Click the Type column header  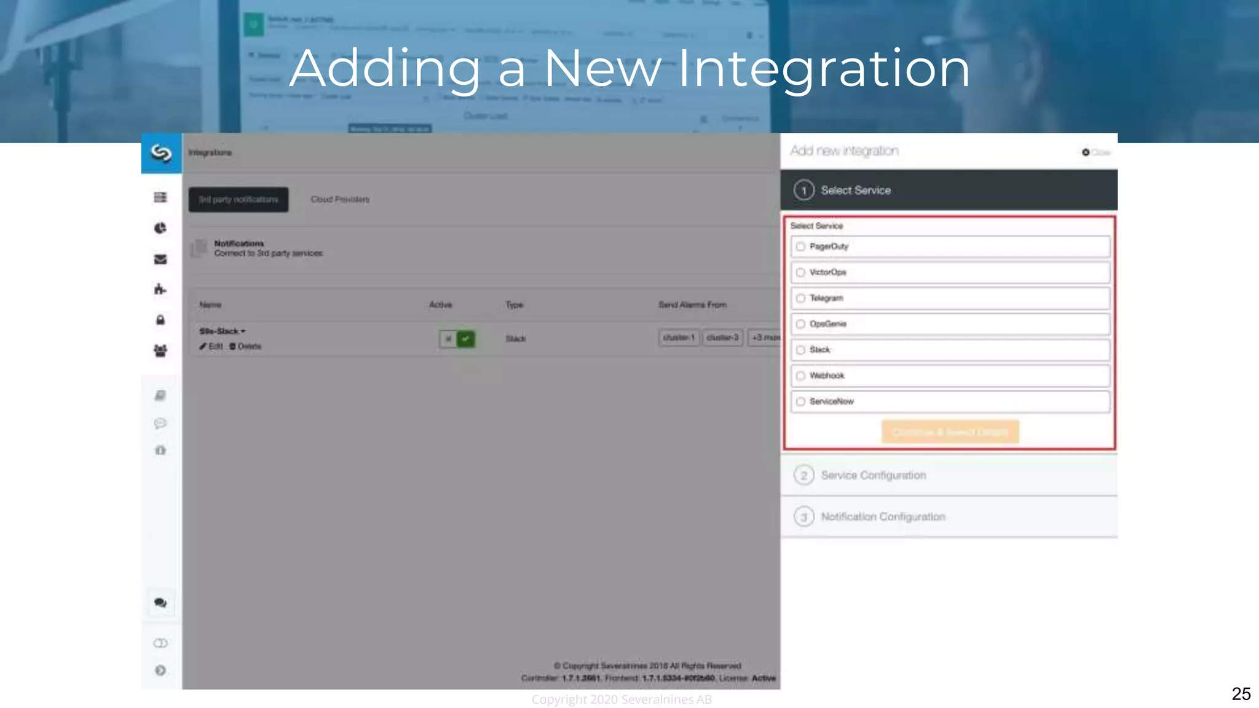[x=515, y=305]
